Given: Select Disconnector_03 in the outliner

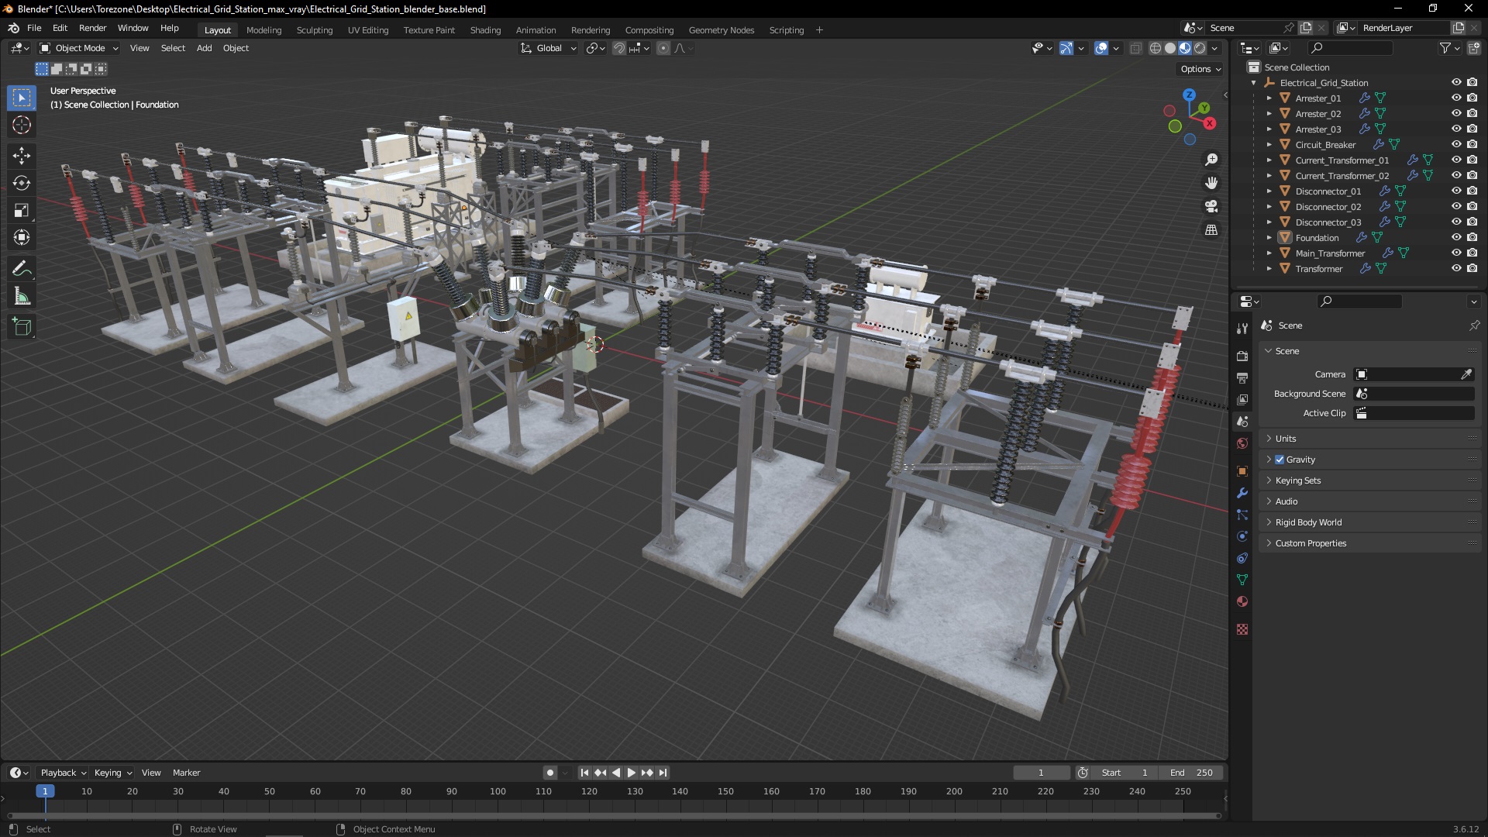Looking at the screenshot, I should 1328,222.
